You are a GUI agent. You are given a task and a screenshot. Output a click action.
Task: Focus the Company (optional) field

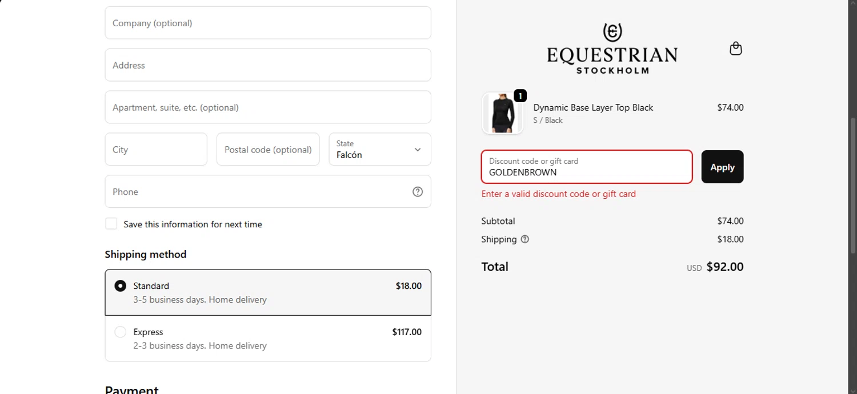coord(268,23)
